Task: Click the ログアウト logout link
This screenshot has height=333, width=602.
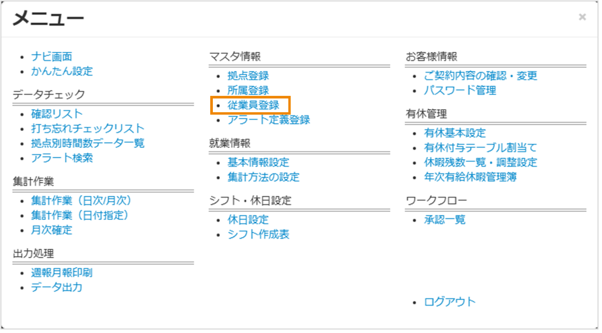Action: click(x=449, y=301)
